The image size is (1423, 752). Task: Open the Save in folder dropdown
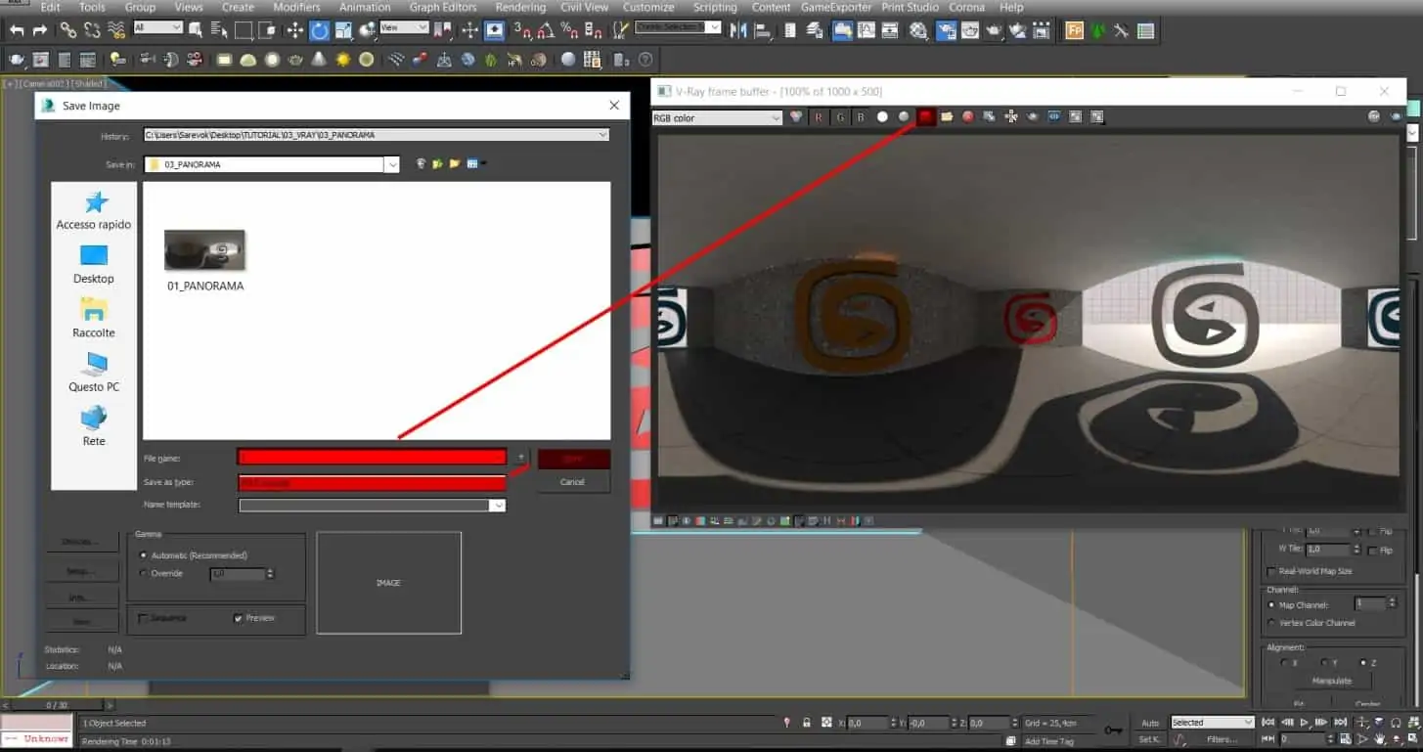tap(392, 164)
